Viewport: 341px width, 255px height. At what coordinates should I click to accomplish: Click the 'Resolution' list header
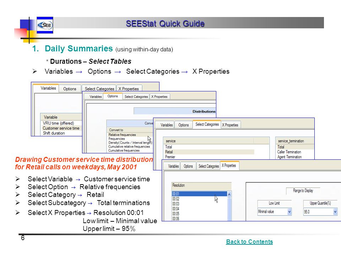click(201, 185)
